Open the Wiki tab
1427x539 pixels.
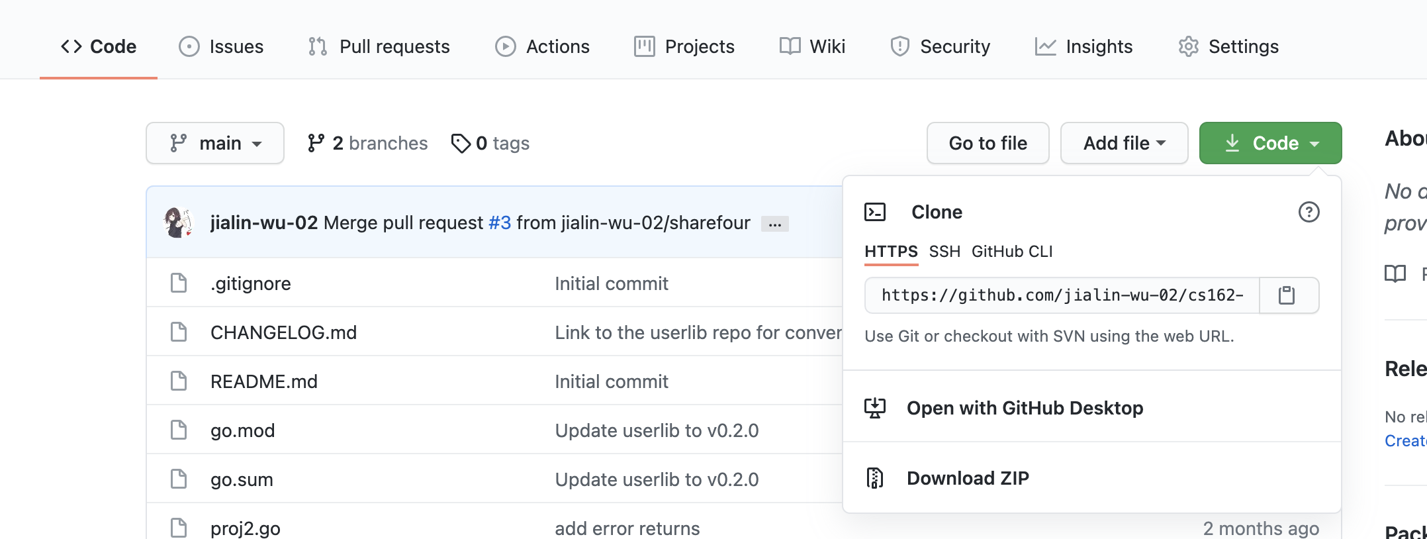click(x=812, y=46)
